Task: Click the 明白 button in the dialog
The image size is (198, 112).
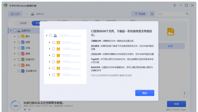Action: (x=145, y=93)
